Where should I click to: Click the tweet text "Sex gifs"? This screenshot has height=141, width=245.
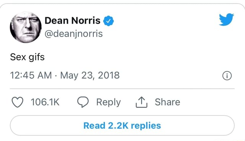[27, 57]
